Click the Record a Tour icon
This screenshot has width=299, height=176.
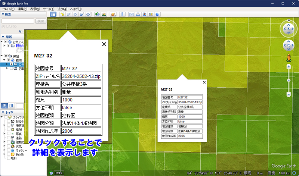[88, 14]
